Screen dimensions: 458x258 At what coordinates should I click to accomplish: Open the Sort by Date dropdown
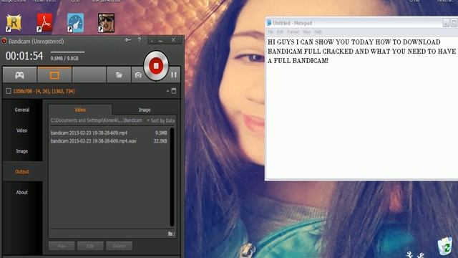coord(160,120)
